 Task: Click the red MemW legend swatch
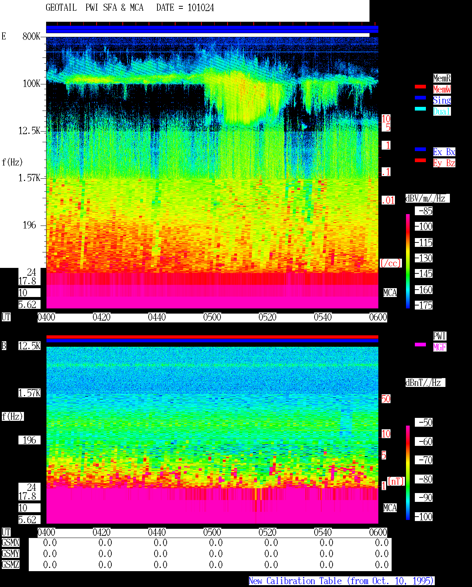[x=420, y=87]
